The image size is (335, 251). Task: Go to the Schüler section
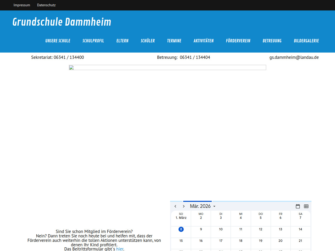click(x=148, y=41)
